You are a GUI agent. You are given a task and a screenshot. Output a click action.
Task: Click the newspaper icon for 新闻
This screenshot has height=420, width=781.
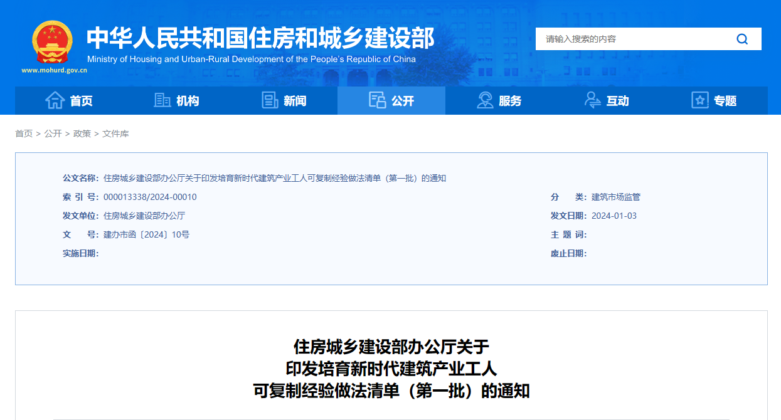(x=270, y=100)
